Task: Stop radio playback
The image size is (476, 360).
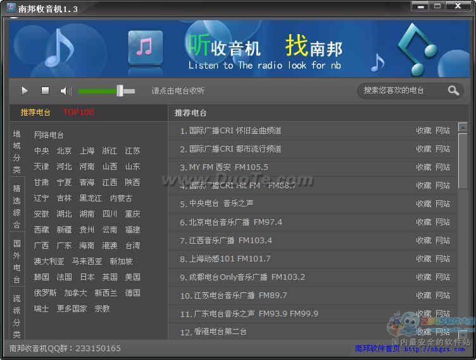Action: point(45,90)
